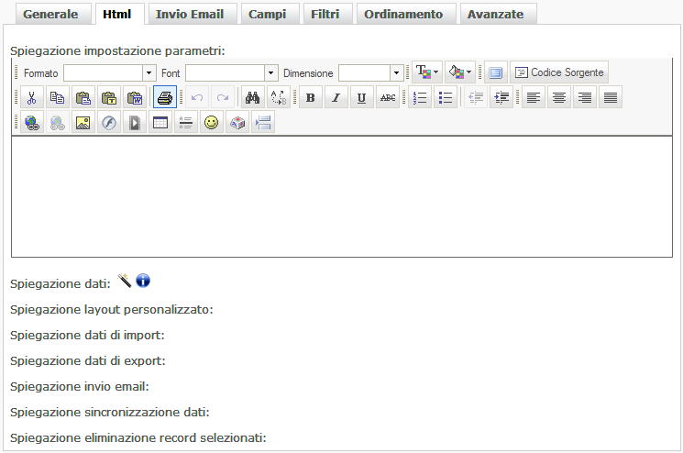Toggle italic formatting
Viewport: 683px width, 453px height.
point(336,98)
